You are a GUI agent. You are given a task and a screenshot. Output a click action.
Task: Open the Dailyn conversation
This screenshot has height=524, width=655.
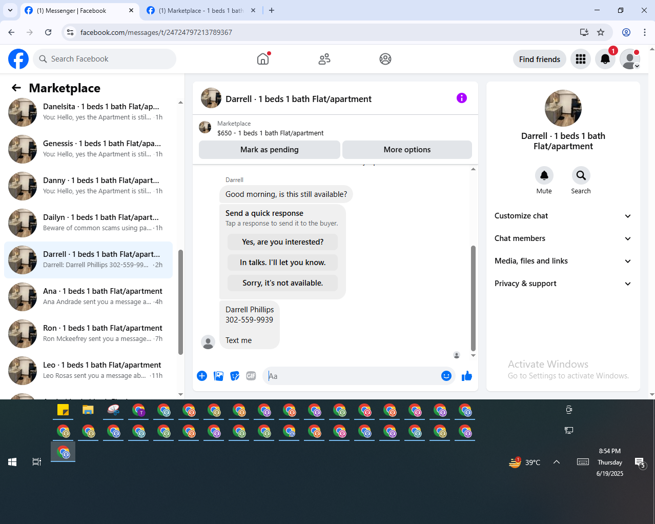coord(89,223)
